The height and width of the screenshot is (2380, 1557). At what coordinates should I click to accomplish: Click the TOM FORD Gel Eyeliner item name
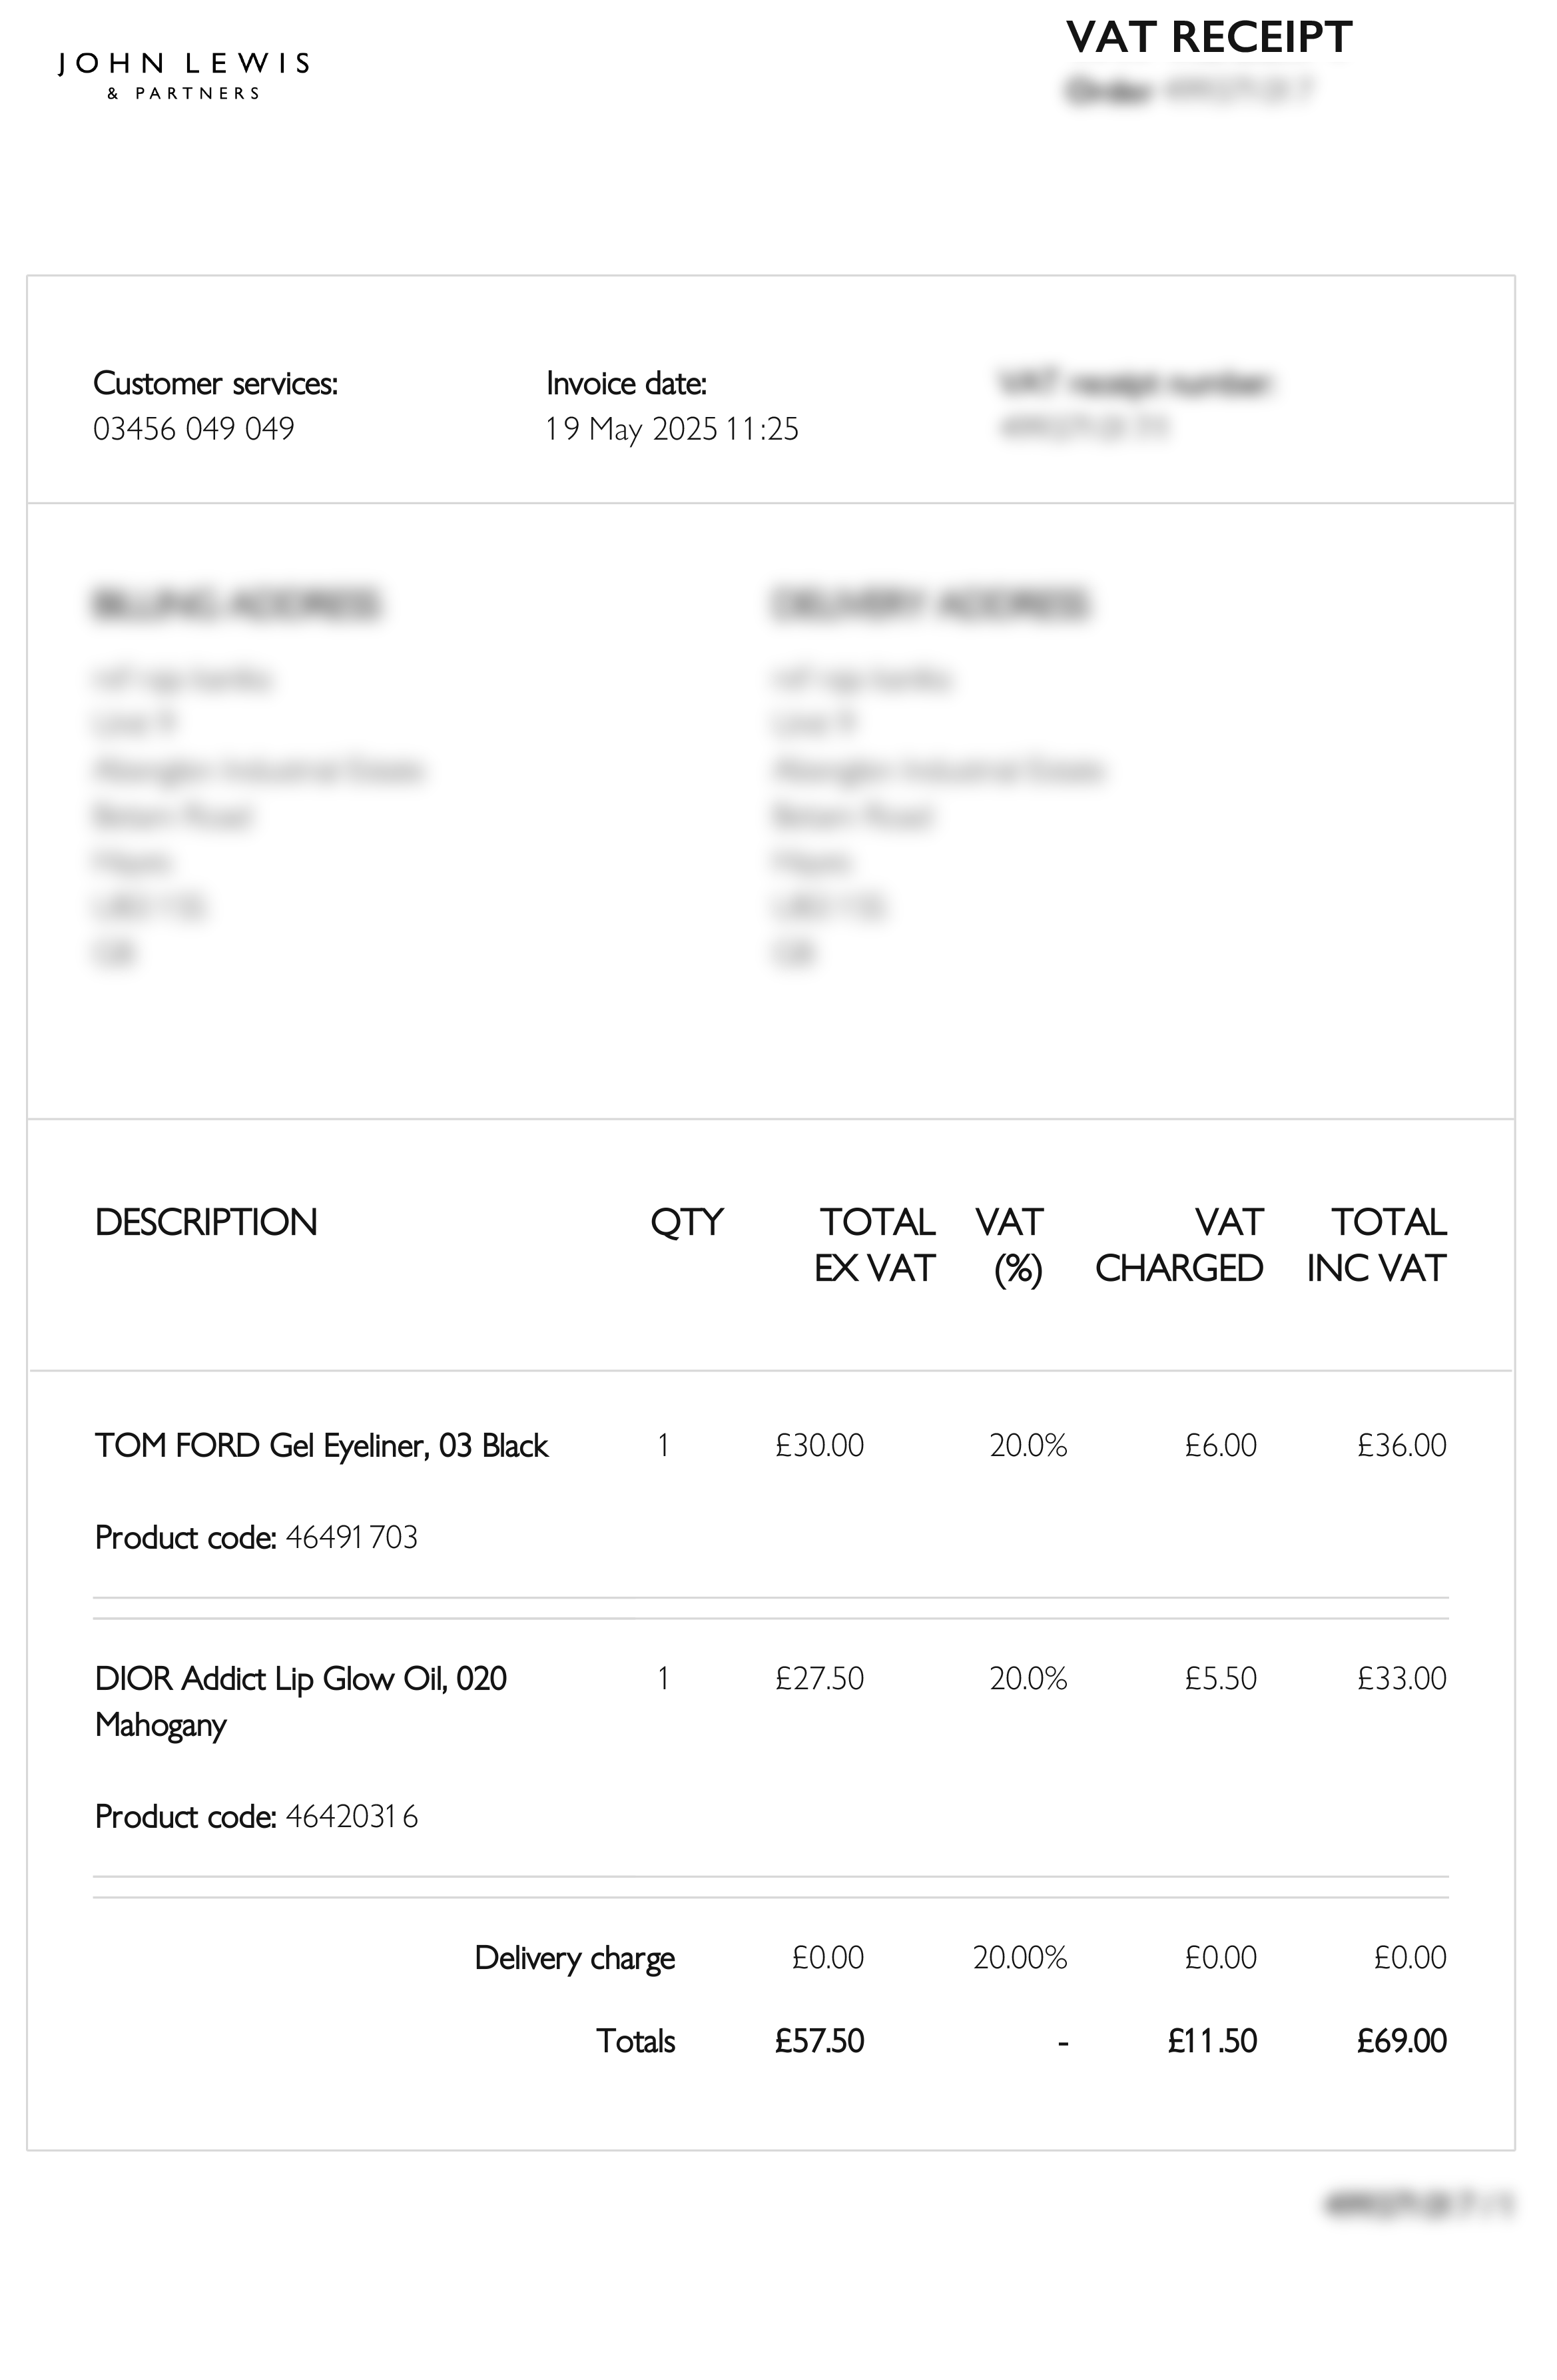point(321,1446)
